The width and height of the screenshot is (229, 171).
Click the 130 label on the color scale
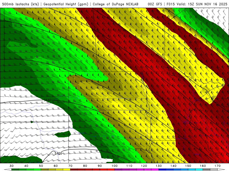(x=159, y=166)
